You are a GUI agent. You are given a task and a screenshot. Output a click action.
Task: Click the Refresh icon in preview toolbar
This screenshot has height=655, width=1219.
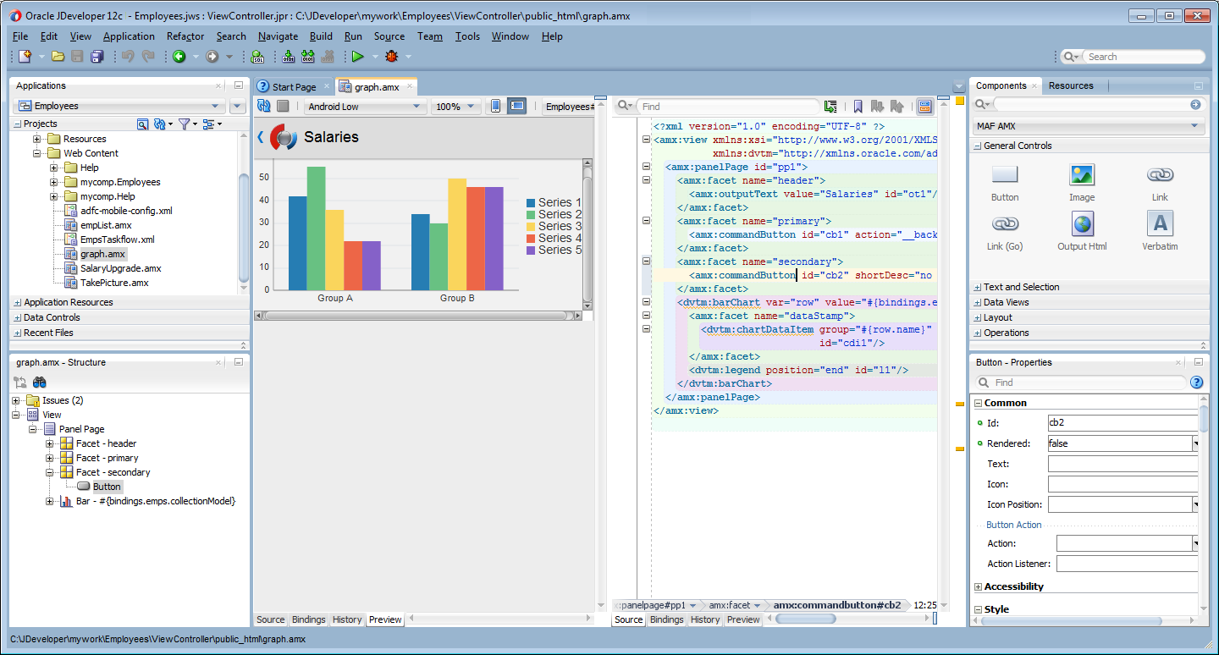(x=264, y=106)
